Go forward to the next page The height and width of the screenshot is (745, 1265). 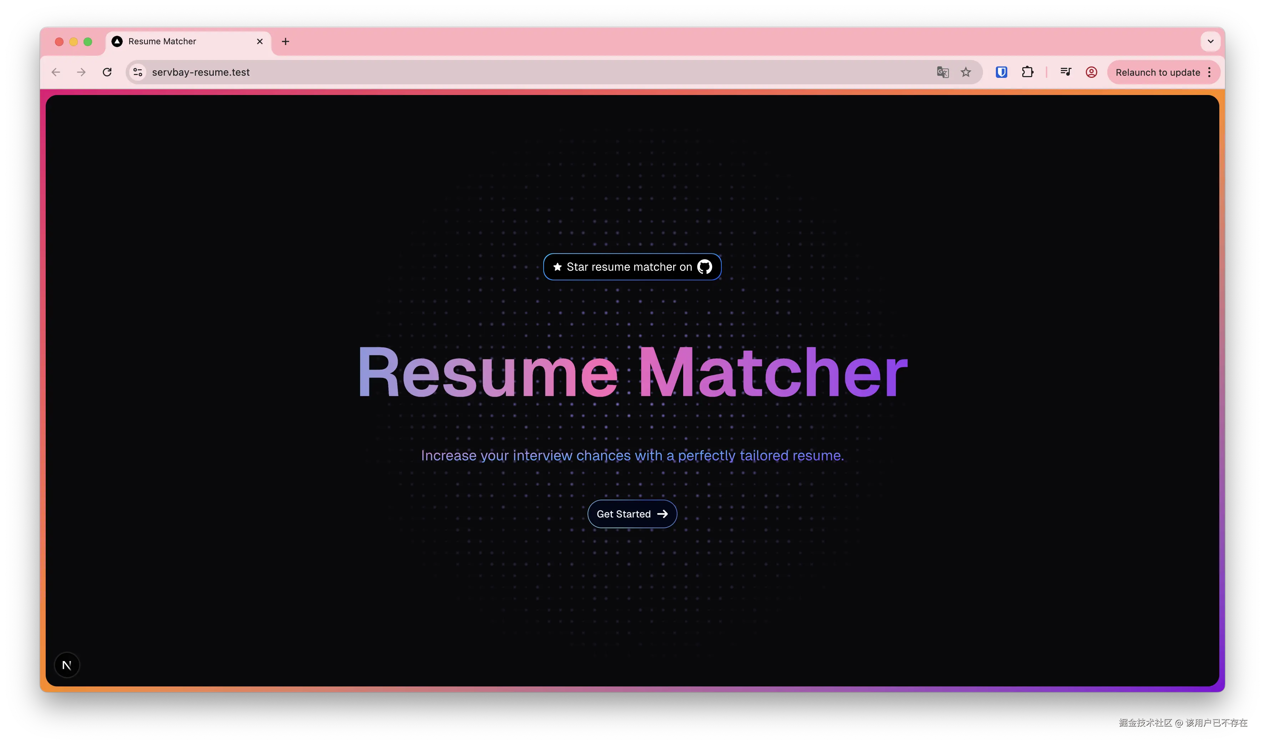click(81, 72)
